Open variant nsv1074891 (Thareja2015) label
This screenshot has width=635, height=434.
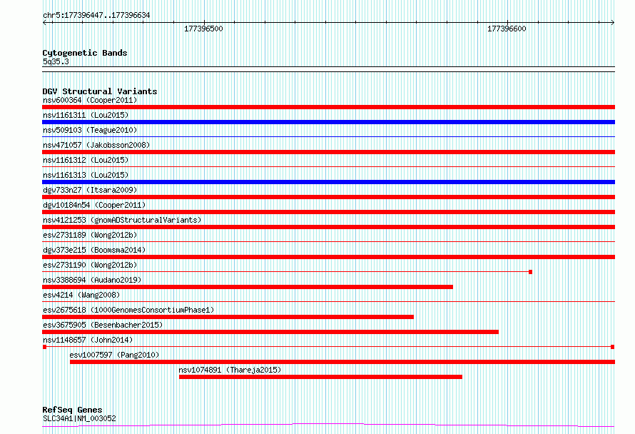pos(230,370)
